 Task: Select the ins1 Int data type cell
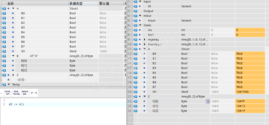pyautogui.click(x=195, y=35)
